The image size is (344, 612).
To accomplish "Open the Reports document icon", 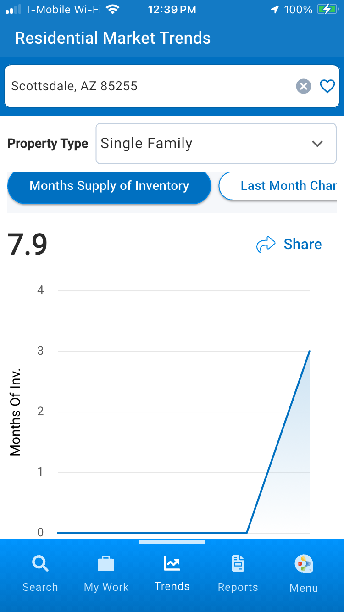I will [x=238, y=563].
